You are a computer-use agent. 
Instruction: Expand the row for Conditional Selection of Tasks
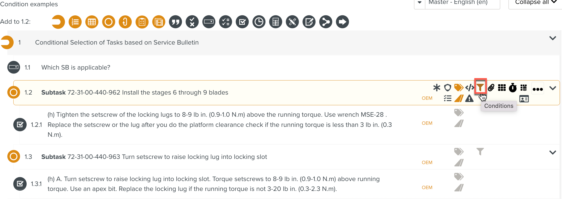553,38
